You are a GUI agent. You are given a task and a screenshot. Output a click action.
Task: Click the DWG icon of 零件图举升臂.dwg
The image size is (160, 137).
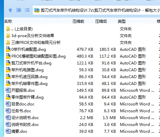(x=8, y=97)
